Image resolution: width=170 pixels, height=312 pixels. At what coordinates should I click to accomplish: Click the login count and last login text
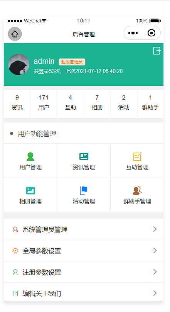[x=78, y=71]
